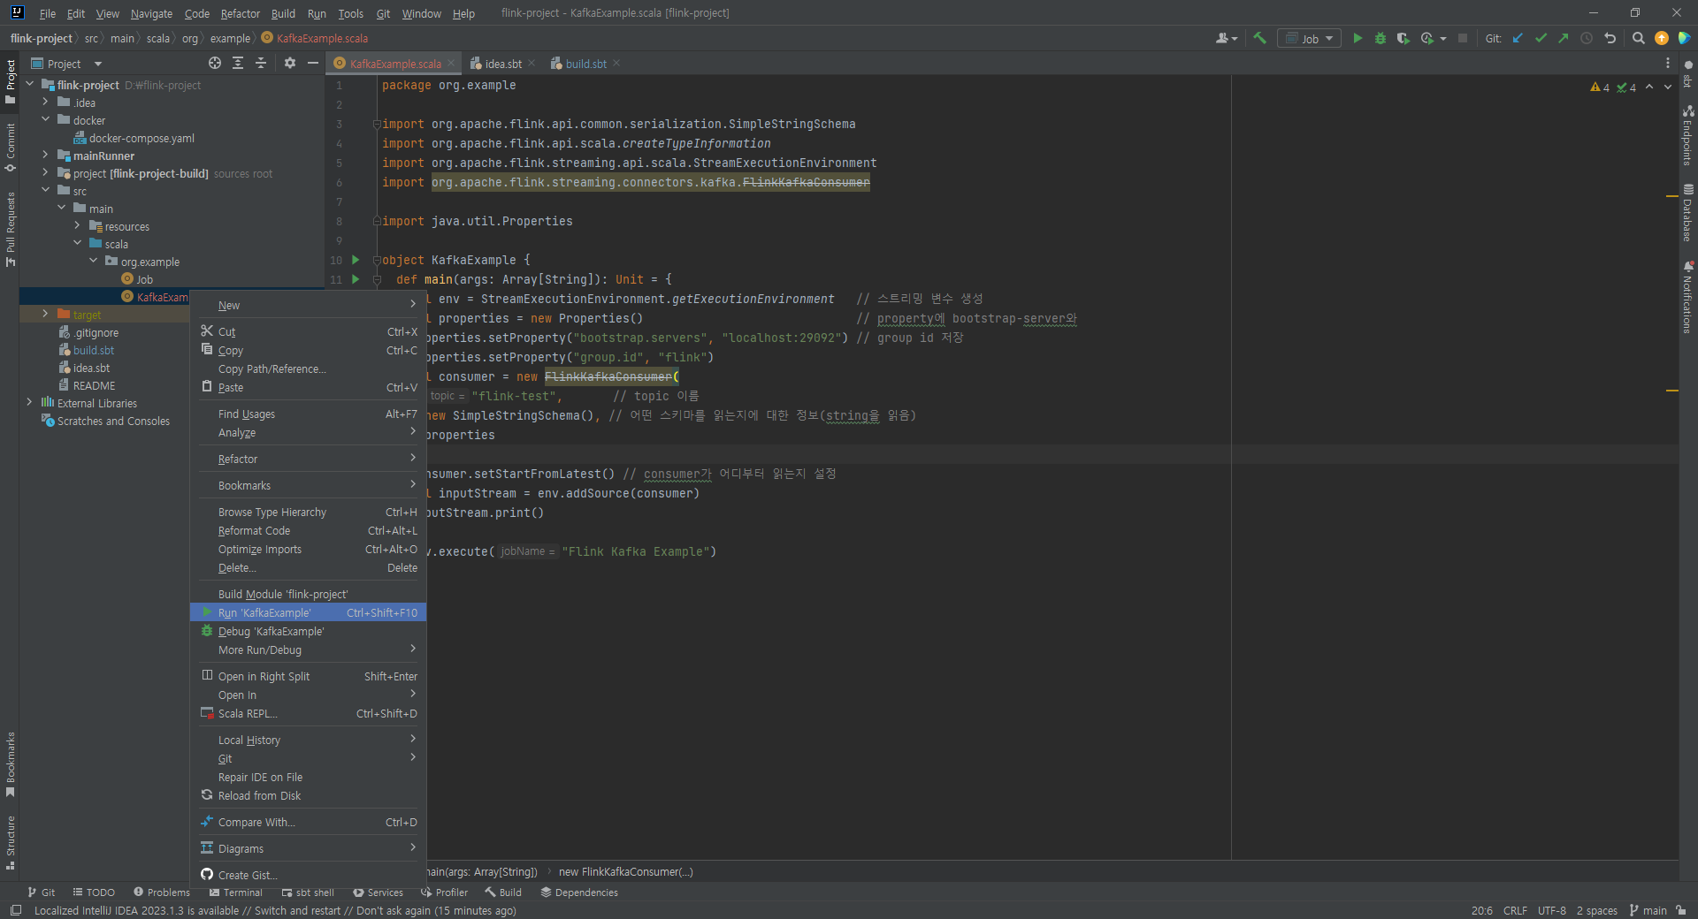Expand the .idea folder

[46, 102]
